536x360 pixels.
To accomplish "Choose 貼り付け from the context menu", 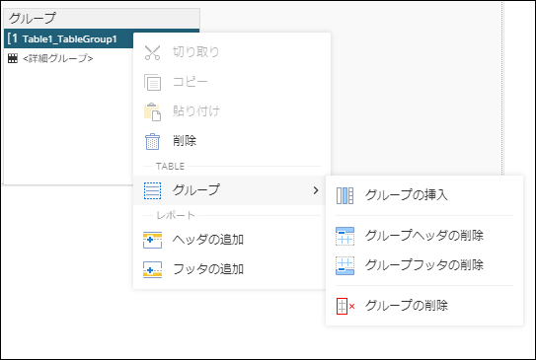I will point(232,111).
